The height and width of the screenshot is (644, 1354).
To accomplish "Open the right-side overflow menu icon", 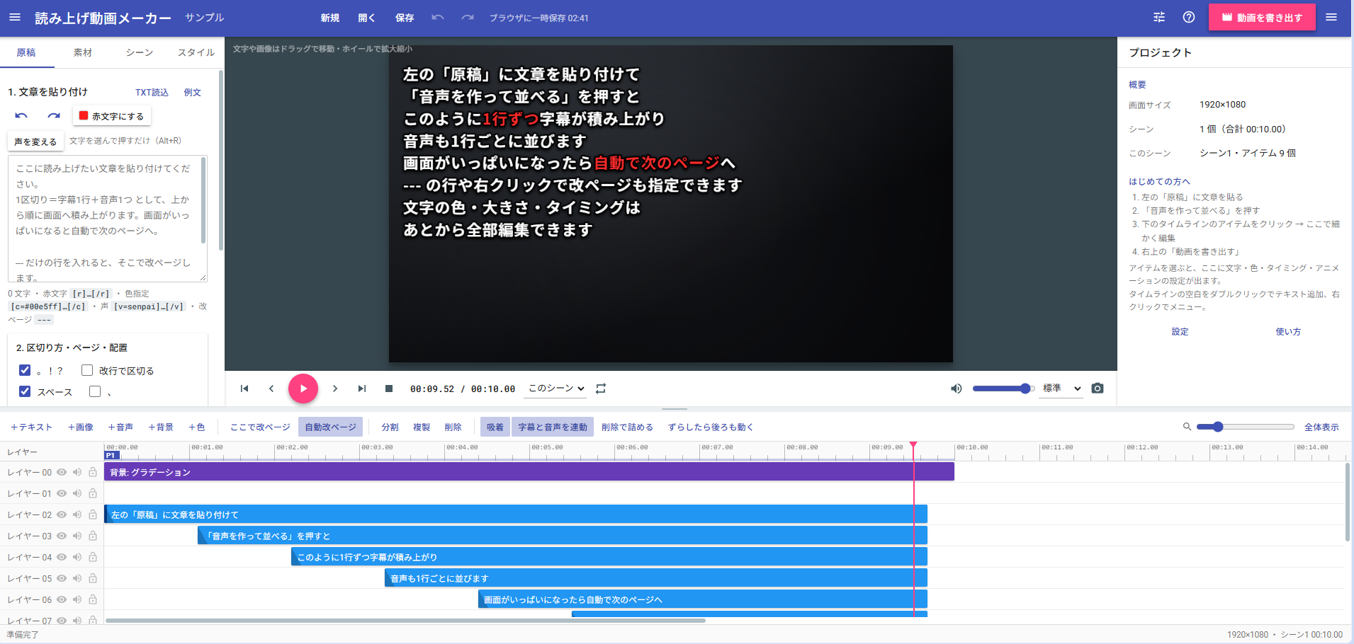I will (x=1331, y=18).
